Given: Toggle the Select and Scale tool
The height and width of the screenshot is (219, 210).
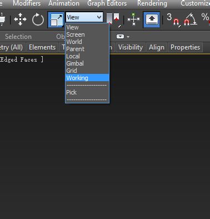Looking at the screenshot, I should coord(56,19).
